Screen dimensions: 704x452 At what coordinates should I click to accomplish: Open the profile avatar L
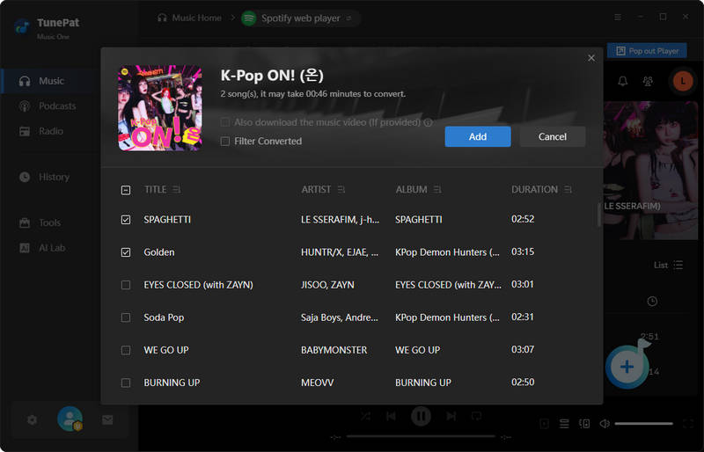(x=683, y=81)
